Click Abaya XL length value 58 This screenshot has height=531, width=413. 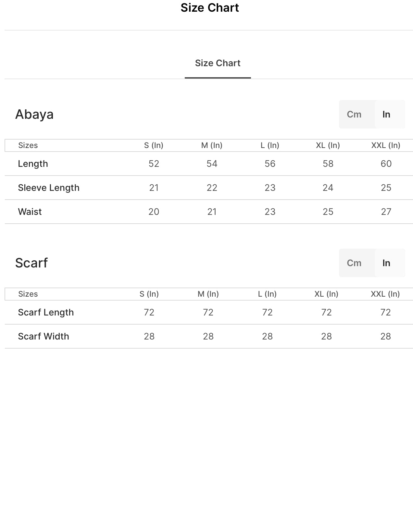(x=328, y=164)
